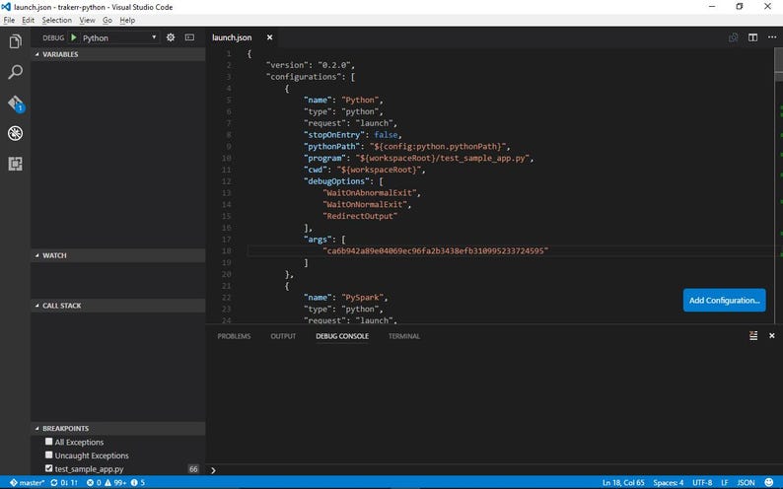This screenshot has height=489, width=783.
Task: Click the "name": "PySpark" line
Action: 345,298
